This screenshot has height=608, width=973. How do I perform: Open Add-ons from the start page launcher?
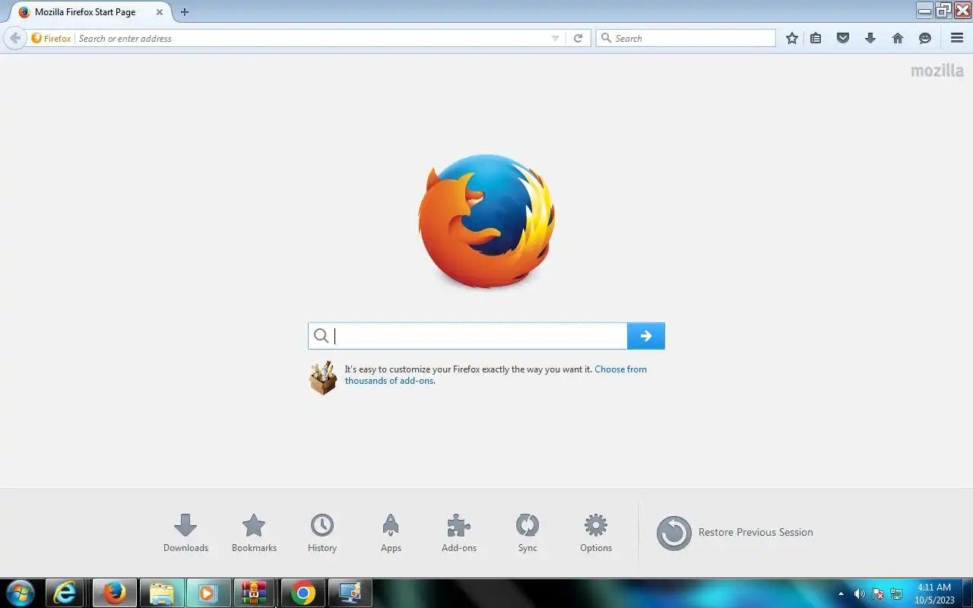point(459,534)
